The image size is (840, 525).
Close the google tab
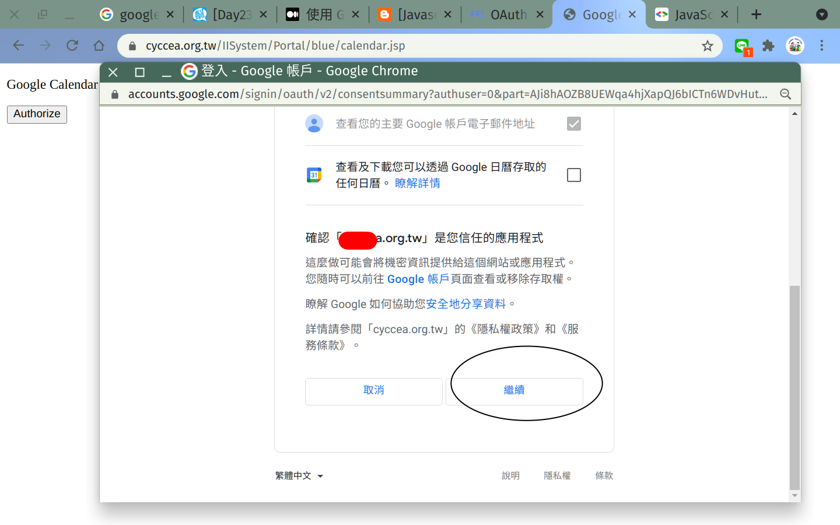(x=170, y=15)
